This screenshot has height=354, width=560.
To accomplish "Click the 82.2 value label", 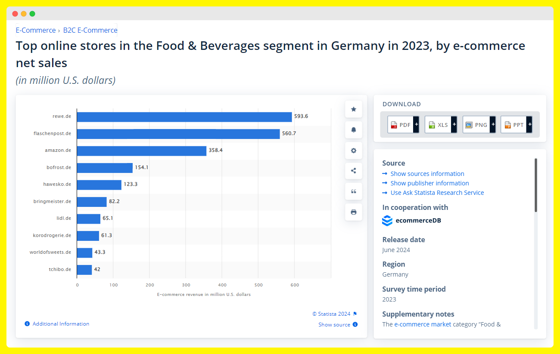I will (x=114, y=202).
